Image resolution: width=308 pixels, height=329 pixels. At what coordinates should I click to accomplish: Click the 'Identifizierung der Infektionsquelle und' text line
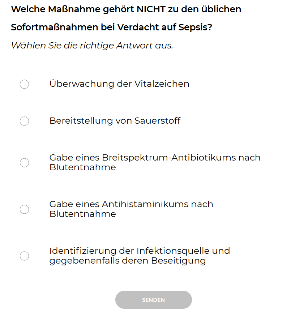point(140,251)
